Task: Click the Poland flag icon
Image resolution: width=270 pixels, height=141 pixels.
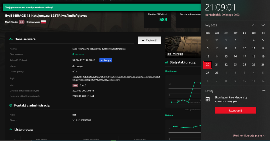Action: pos(43,22)
